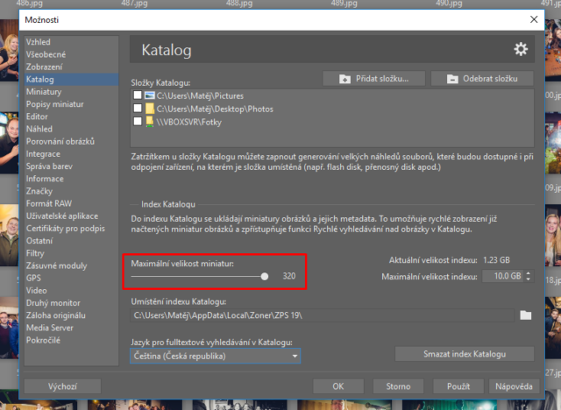Click the folder browse icon beside index location
The image size is (561, 410).
pyautogui.click(x=526, y=315)
